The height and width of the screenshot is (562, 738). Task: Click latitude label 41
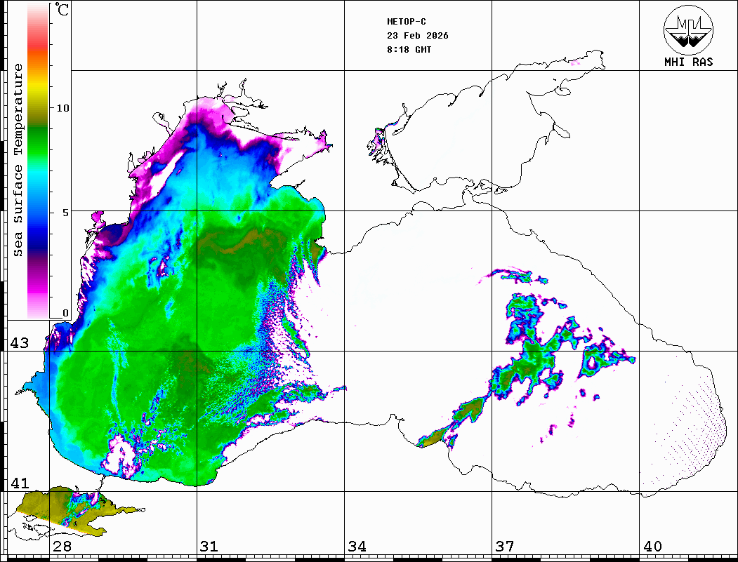(x=20, y=483)
